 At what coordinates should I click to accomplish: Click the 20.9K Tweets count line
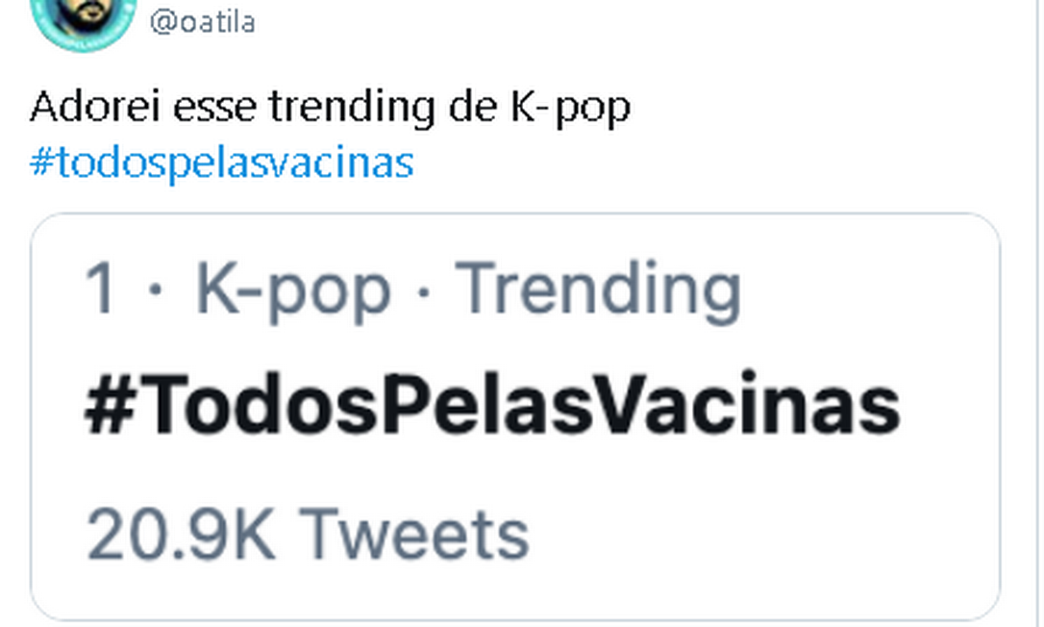(x=308, y=533)
